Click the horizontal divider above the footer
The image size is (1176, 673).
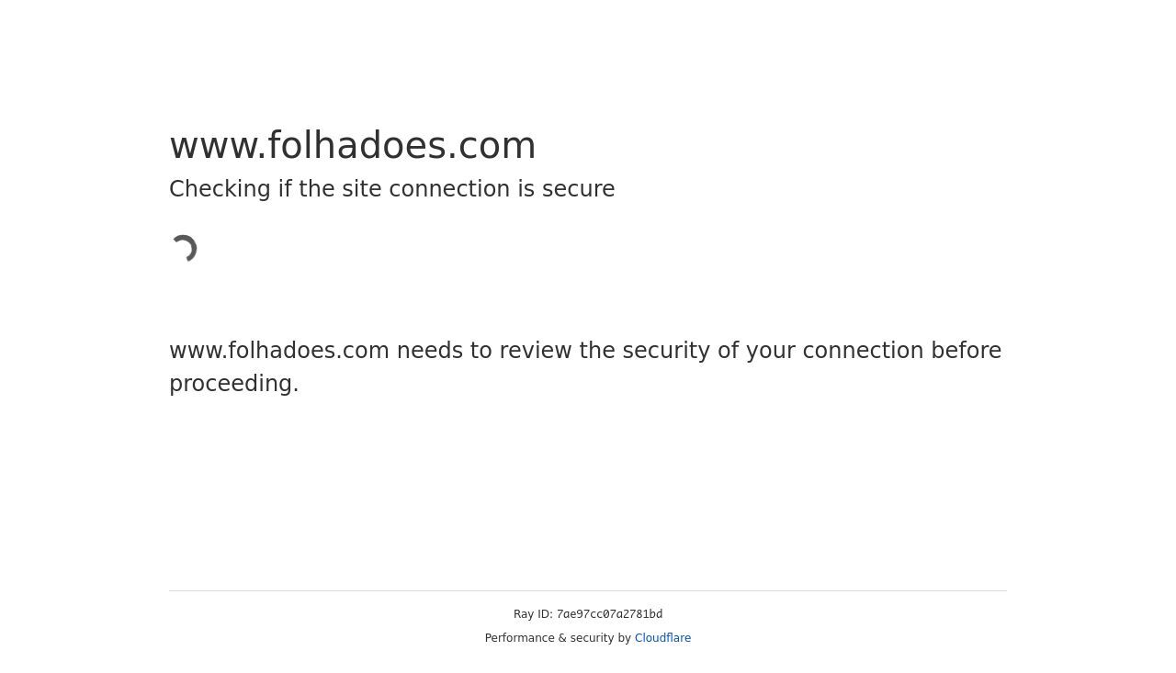click(x=588, y=590)
